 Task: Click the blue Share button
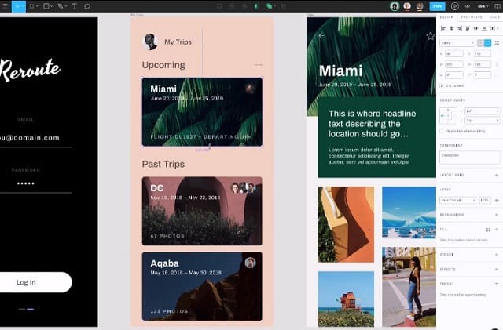tap(437, 6)
